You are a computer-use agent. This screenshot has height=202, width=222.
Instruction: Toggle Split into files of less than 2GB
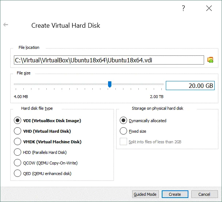pos(123,141)
